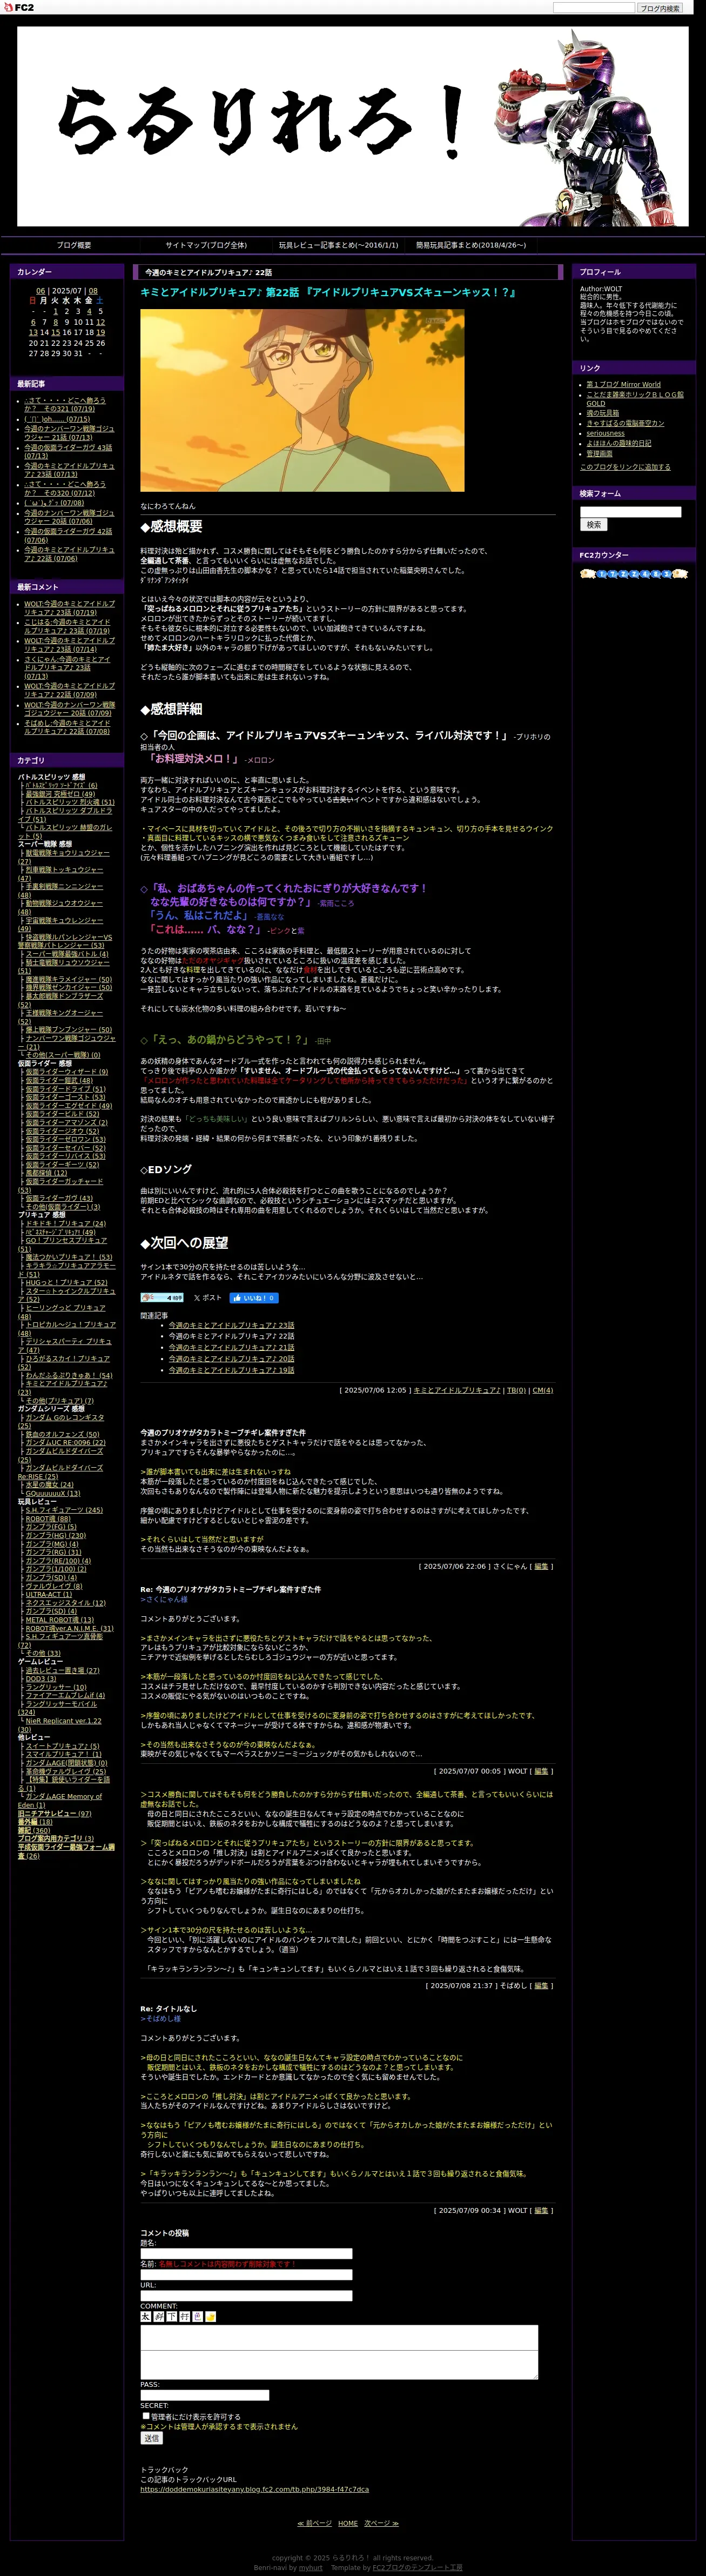Image resolution: width=706 pixels, height=2576 pixels.
Task: Click into the COMMENT text area
Action: click(339, 2352)
